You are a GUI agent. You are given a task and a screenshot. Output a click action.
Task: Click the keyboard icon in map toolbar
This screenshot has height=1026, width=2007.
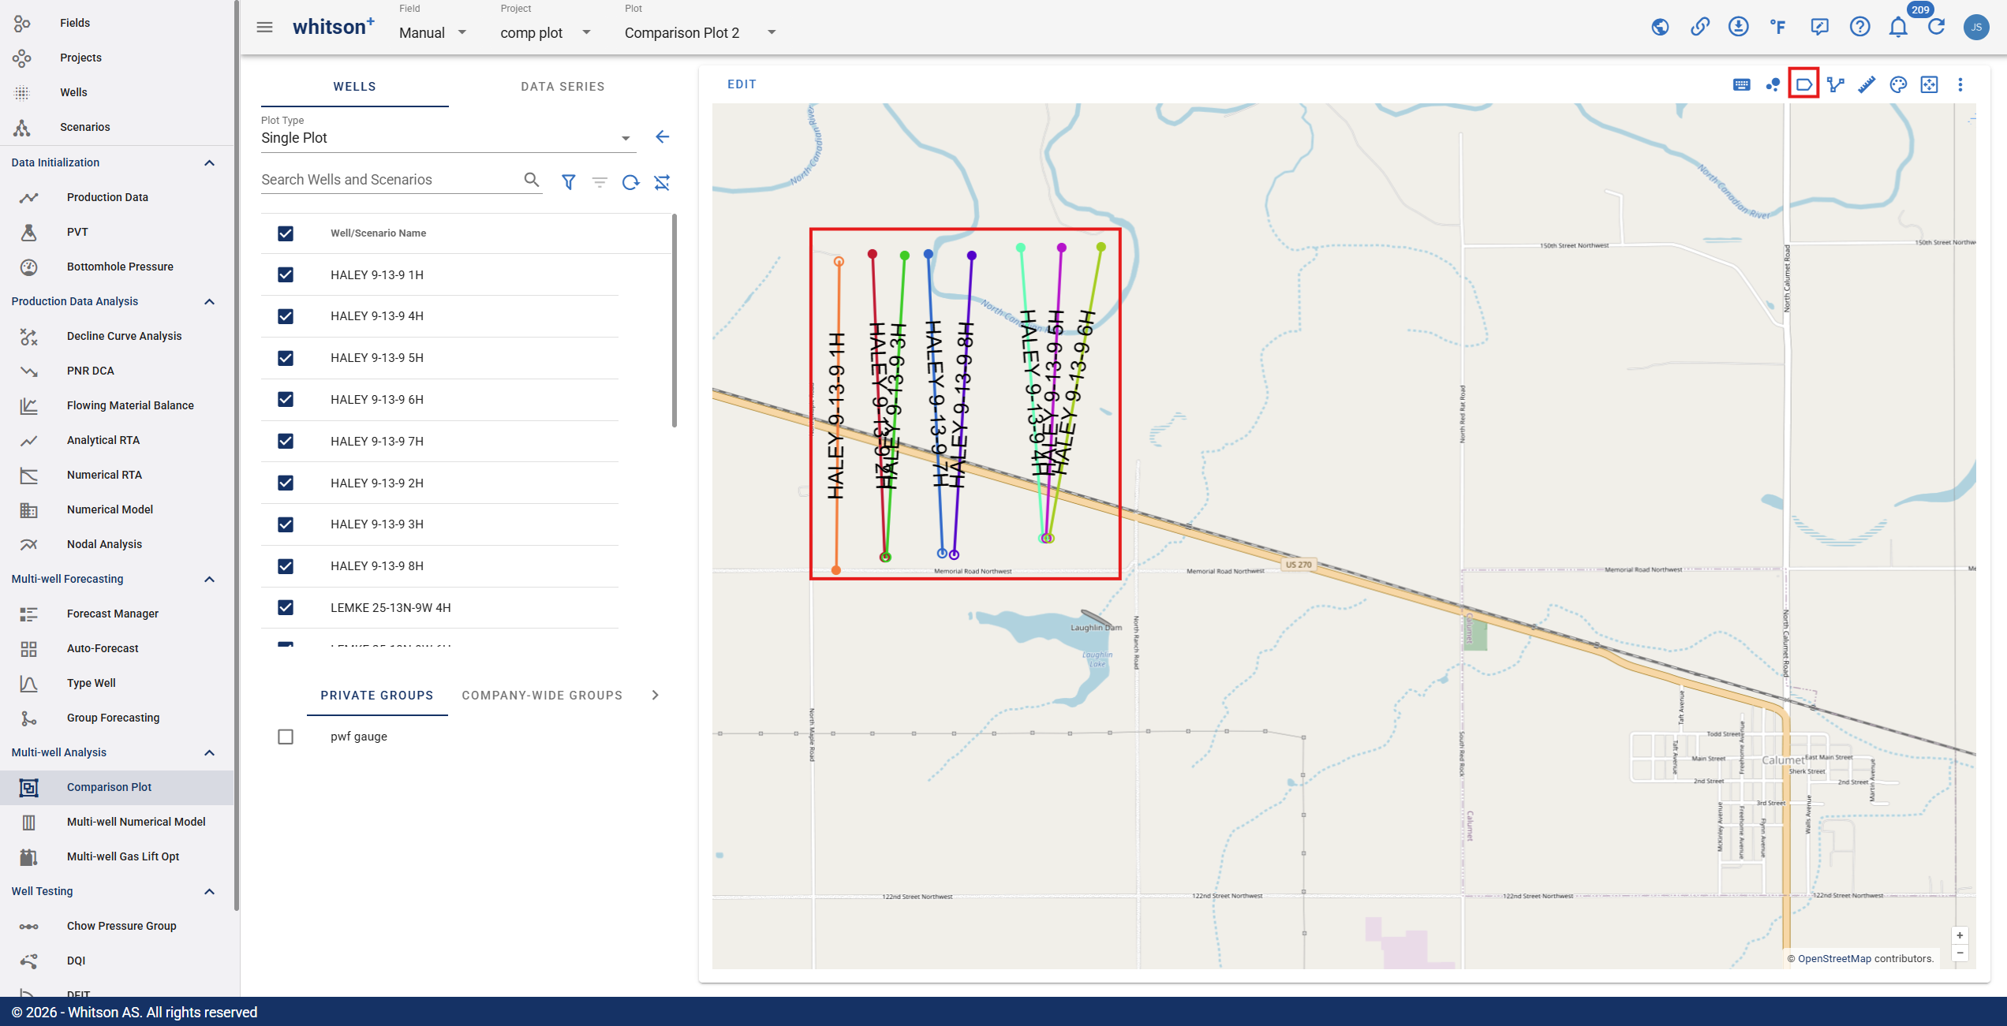(x=1741, y=85)
